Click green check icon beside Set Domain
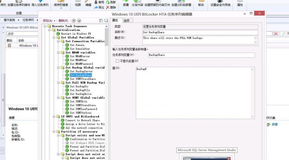The image size is (289, 160). [x=67, y=45]
